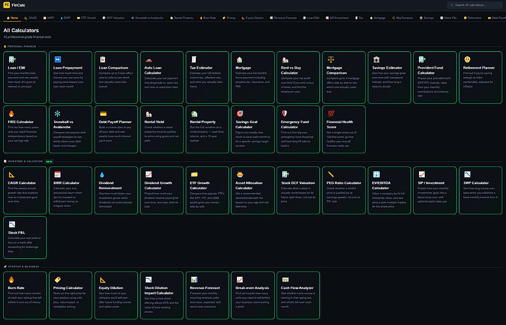Open the Rental Yield card

[162, 130]
